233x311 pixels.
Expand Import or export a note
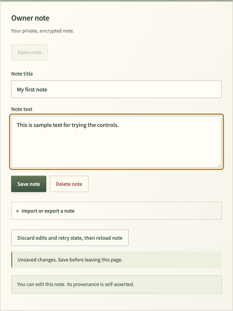tap(116, 210)
